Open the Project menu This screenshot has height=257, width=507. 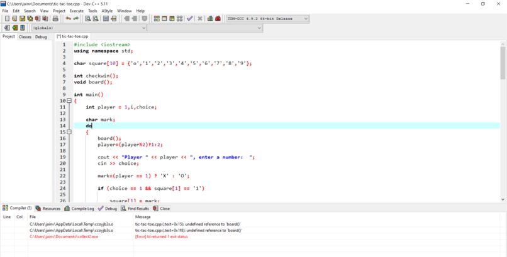[x=59, y=11]
